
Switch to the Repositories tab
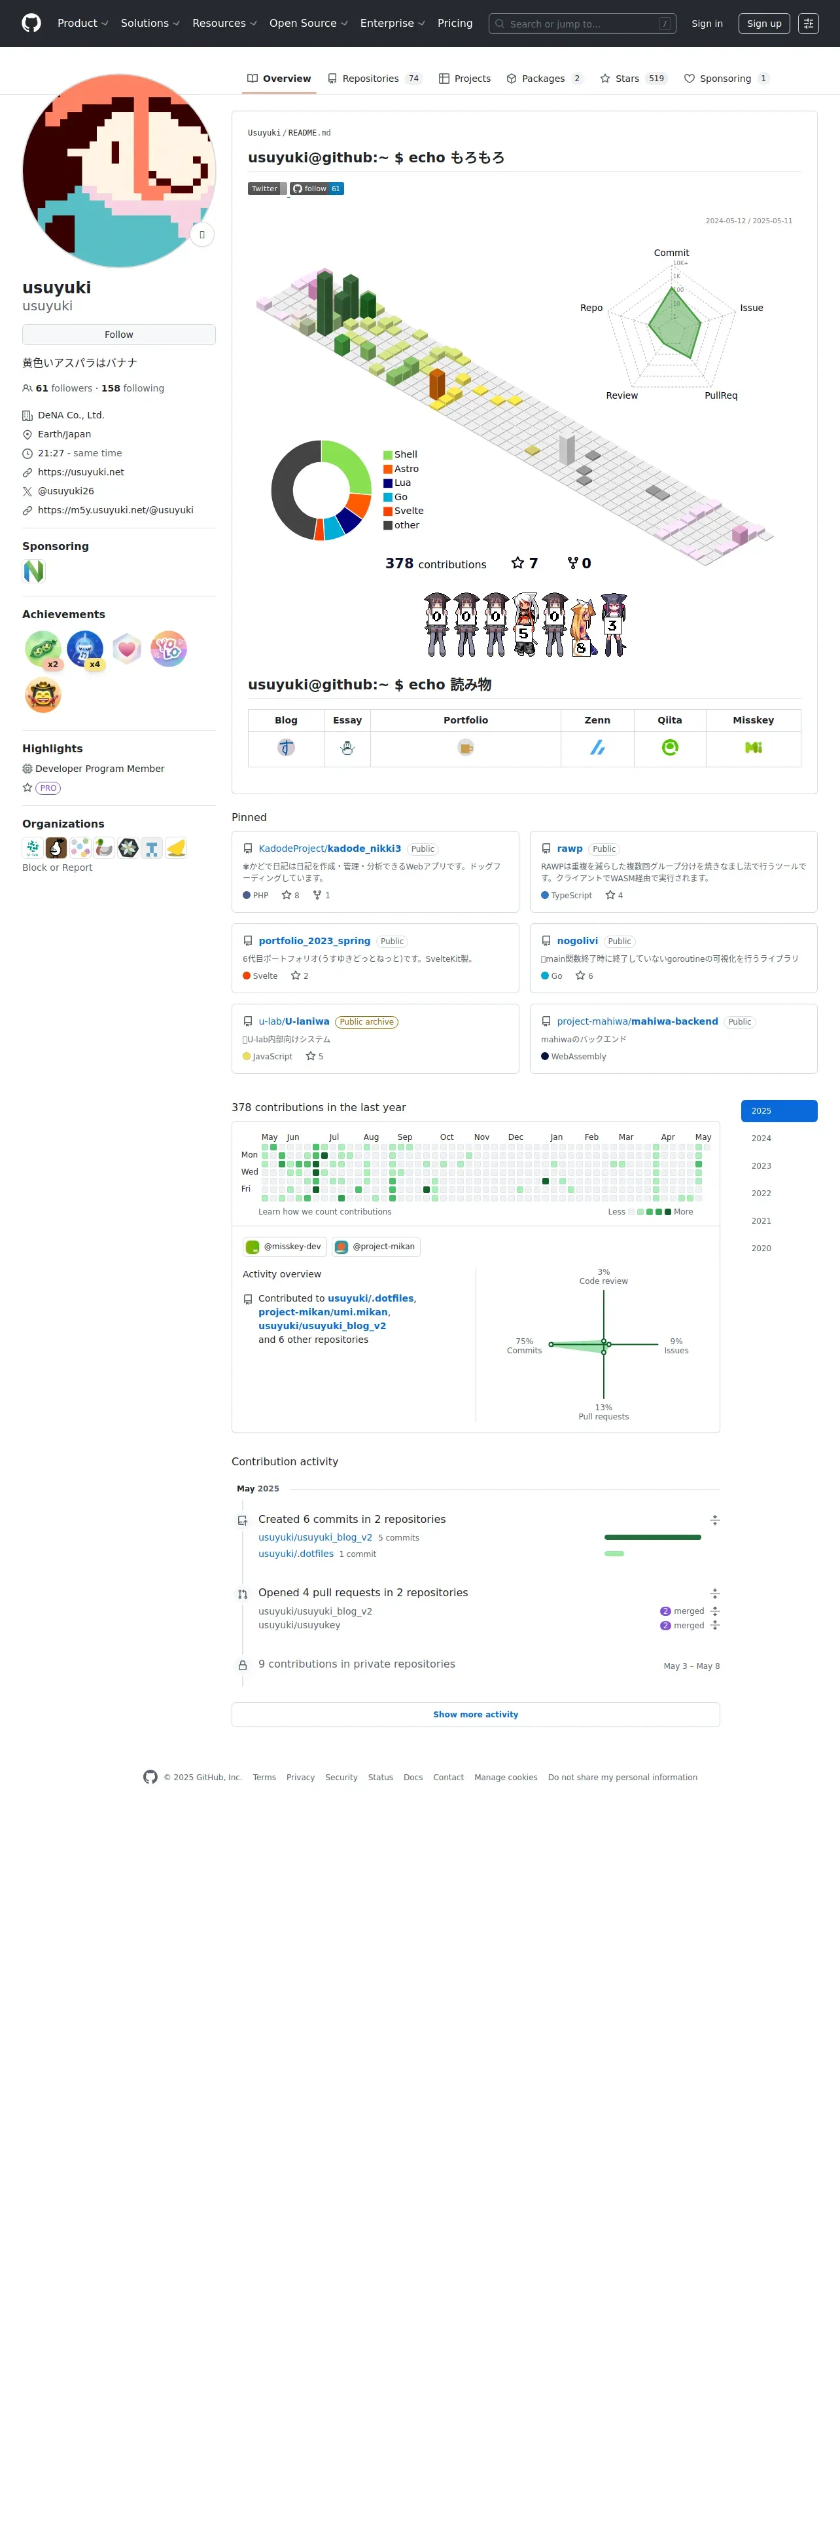[374, 79]
